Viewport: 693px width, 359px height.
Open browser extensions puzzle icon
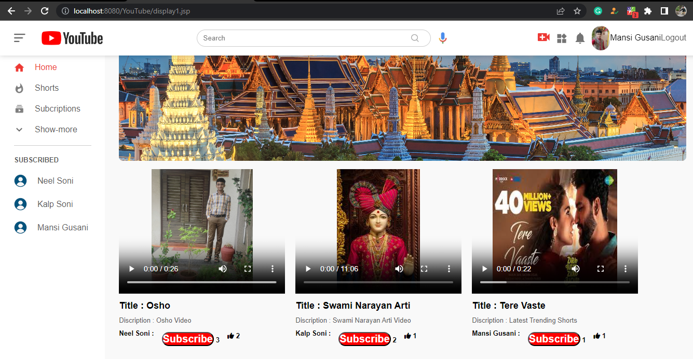[x=648, y=11]
